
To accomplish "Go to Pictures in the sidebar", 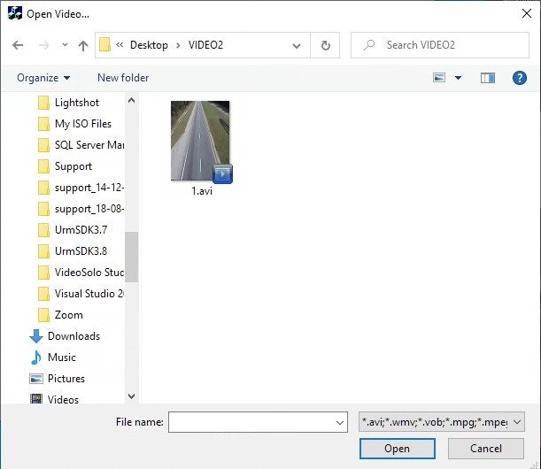I will [x=66, y=379].
